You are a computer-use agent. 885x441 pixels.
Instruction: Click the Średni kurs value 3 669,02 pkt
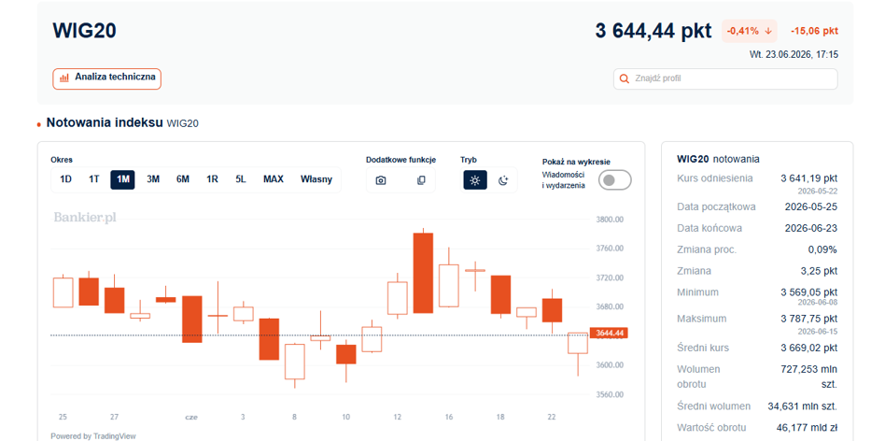[808, 348]
